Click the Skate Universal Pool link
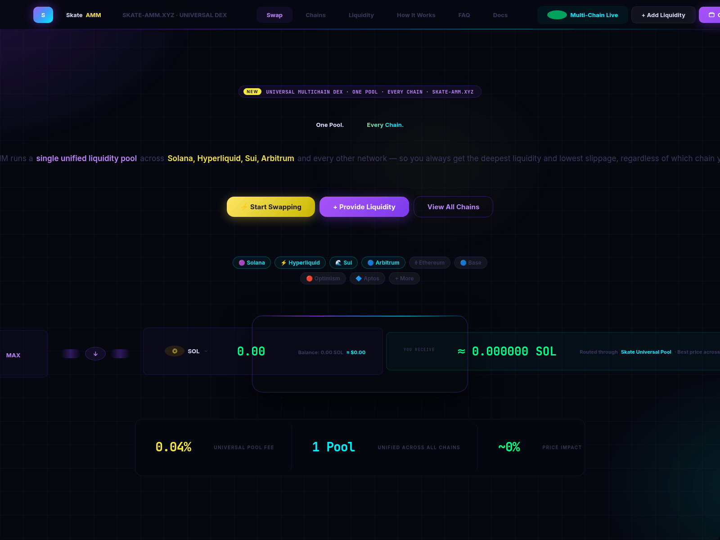720x540 pixels. point(646,352)
